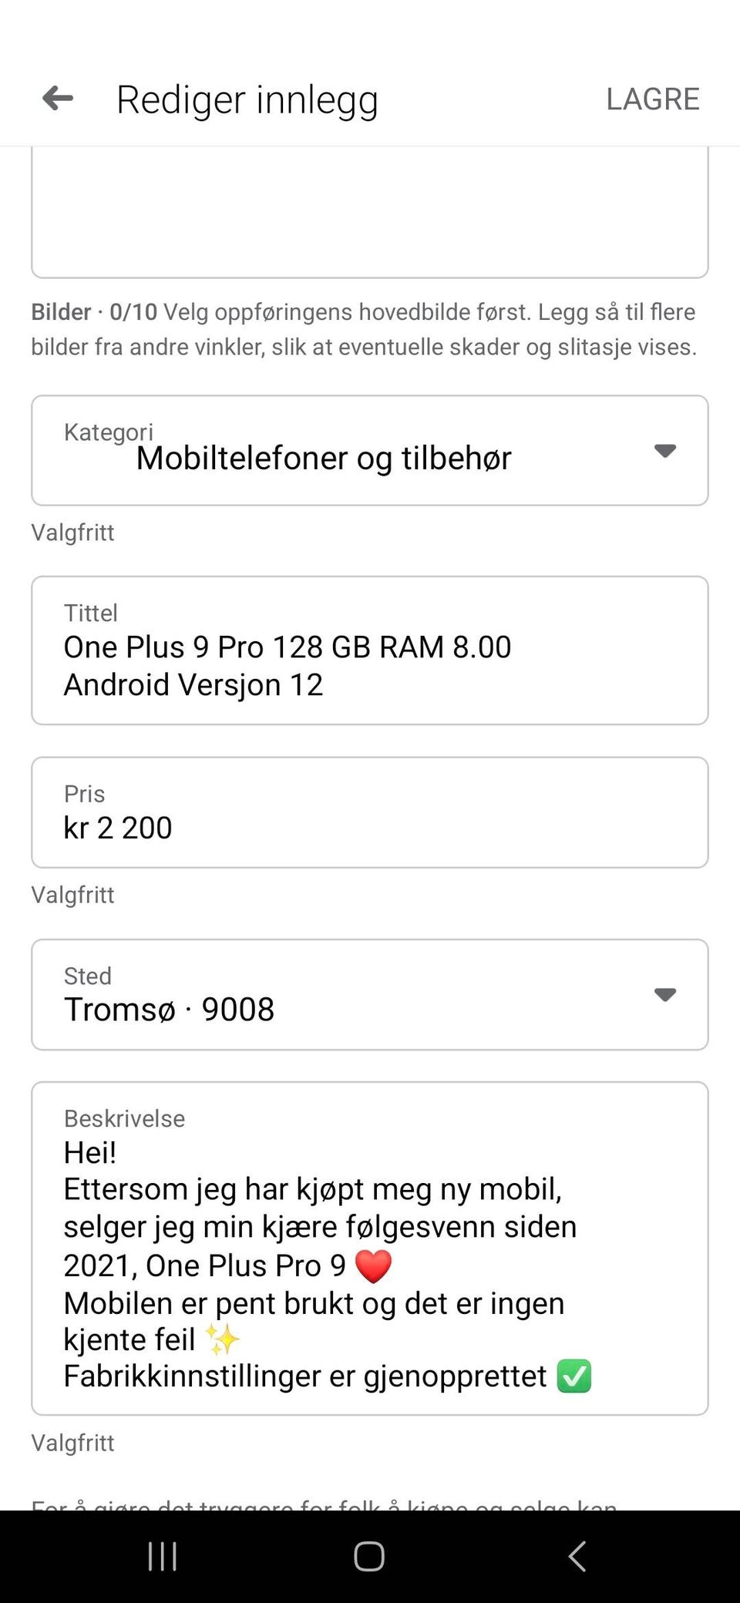Tap the Android home button icon
Viewport: 740px width, 1603px height.
(369, 1556)
